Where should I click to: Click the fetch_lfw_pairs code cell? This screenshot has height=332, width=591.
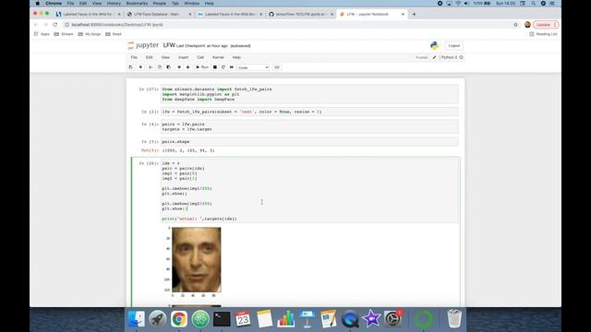click(x=309, y=112)
